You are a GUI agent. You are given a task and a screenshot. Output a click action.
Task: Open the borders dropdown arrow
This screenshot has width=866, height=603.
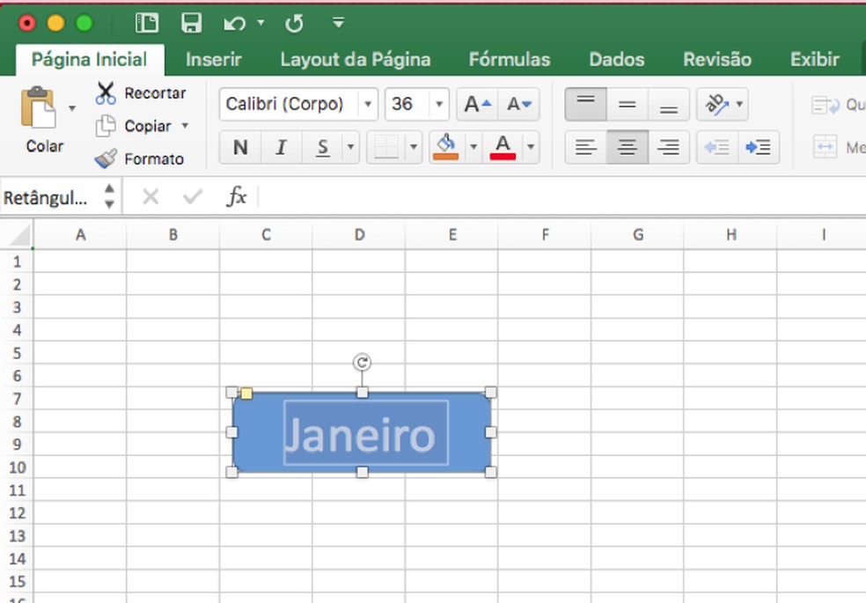414,147
